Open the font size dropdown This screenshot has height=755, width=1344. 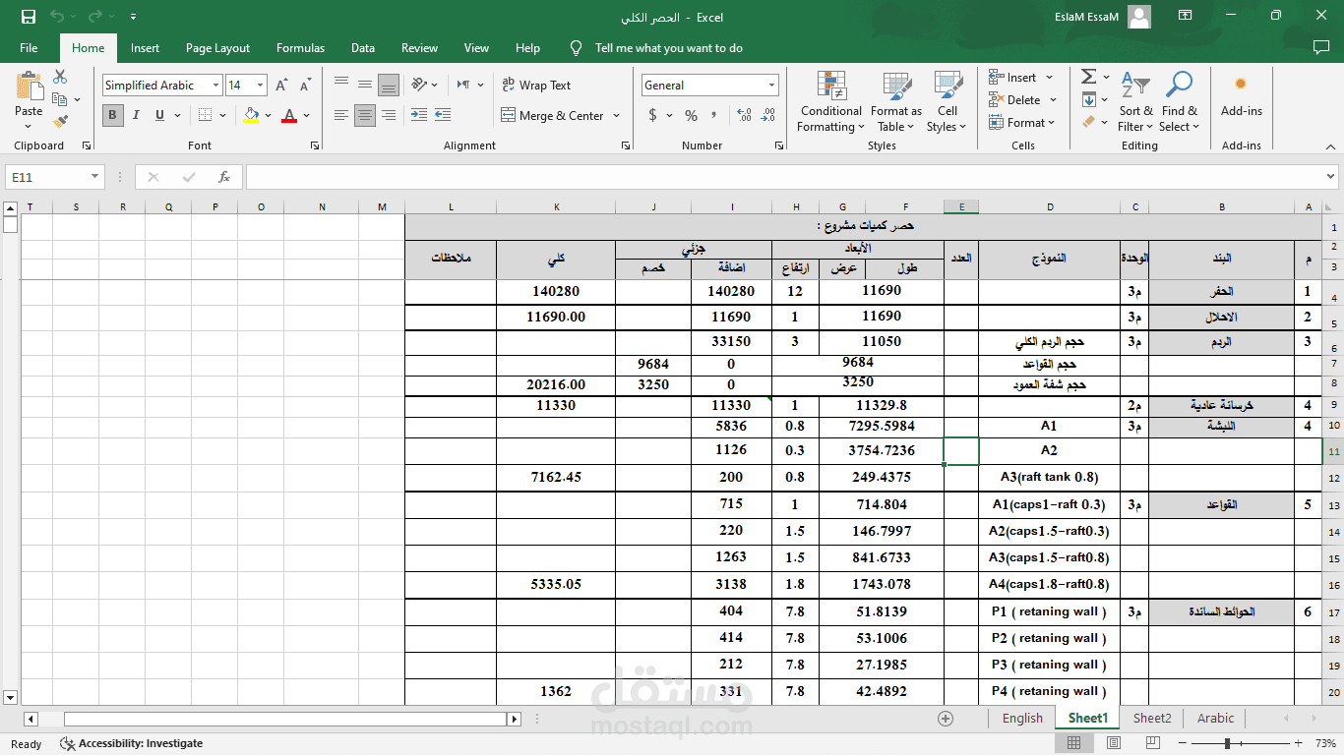(260, 86)
